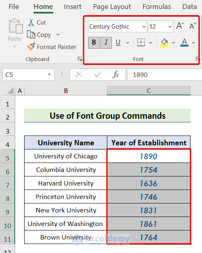Click the Cut scissors icon

pos(31,22)
